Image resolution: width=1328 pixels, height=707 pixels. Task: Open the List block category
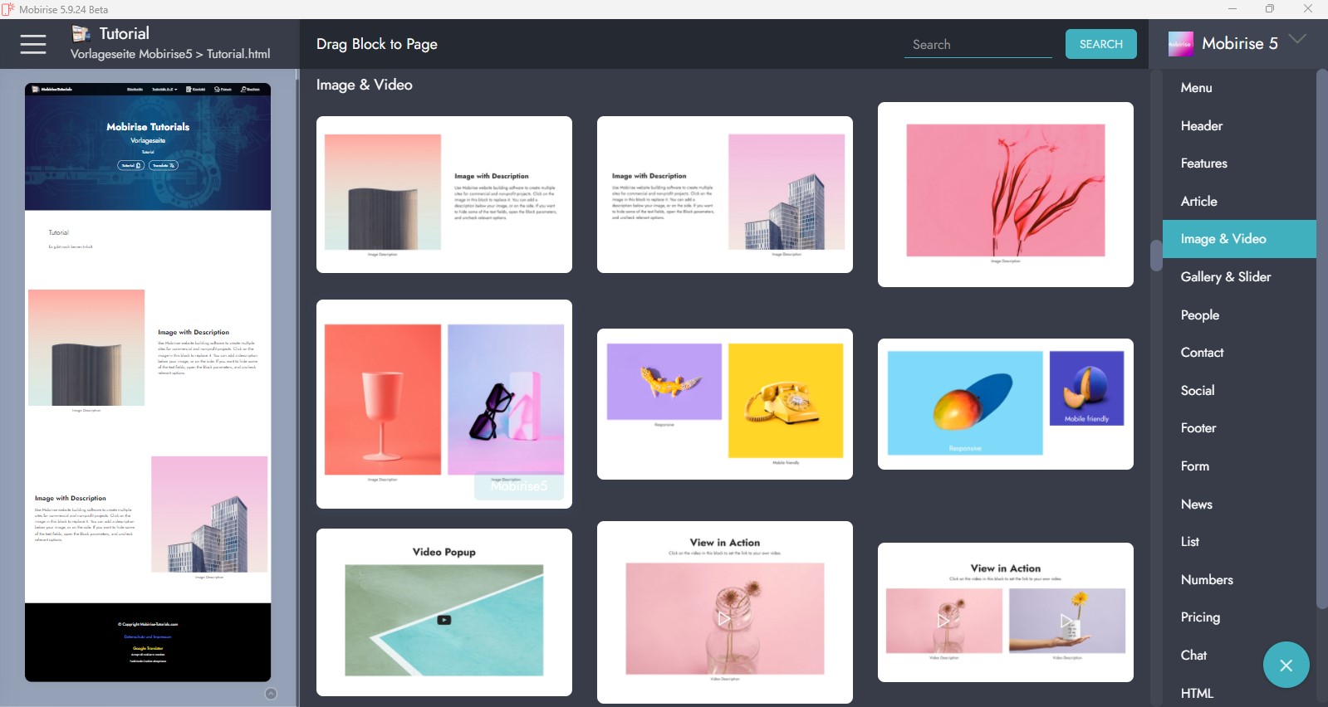click(x=1190, y=542)
